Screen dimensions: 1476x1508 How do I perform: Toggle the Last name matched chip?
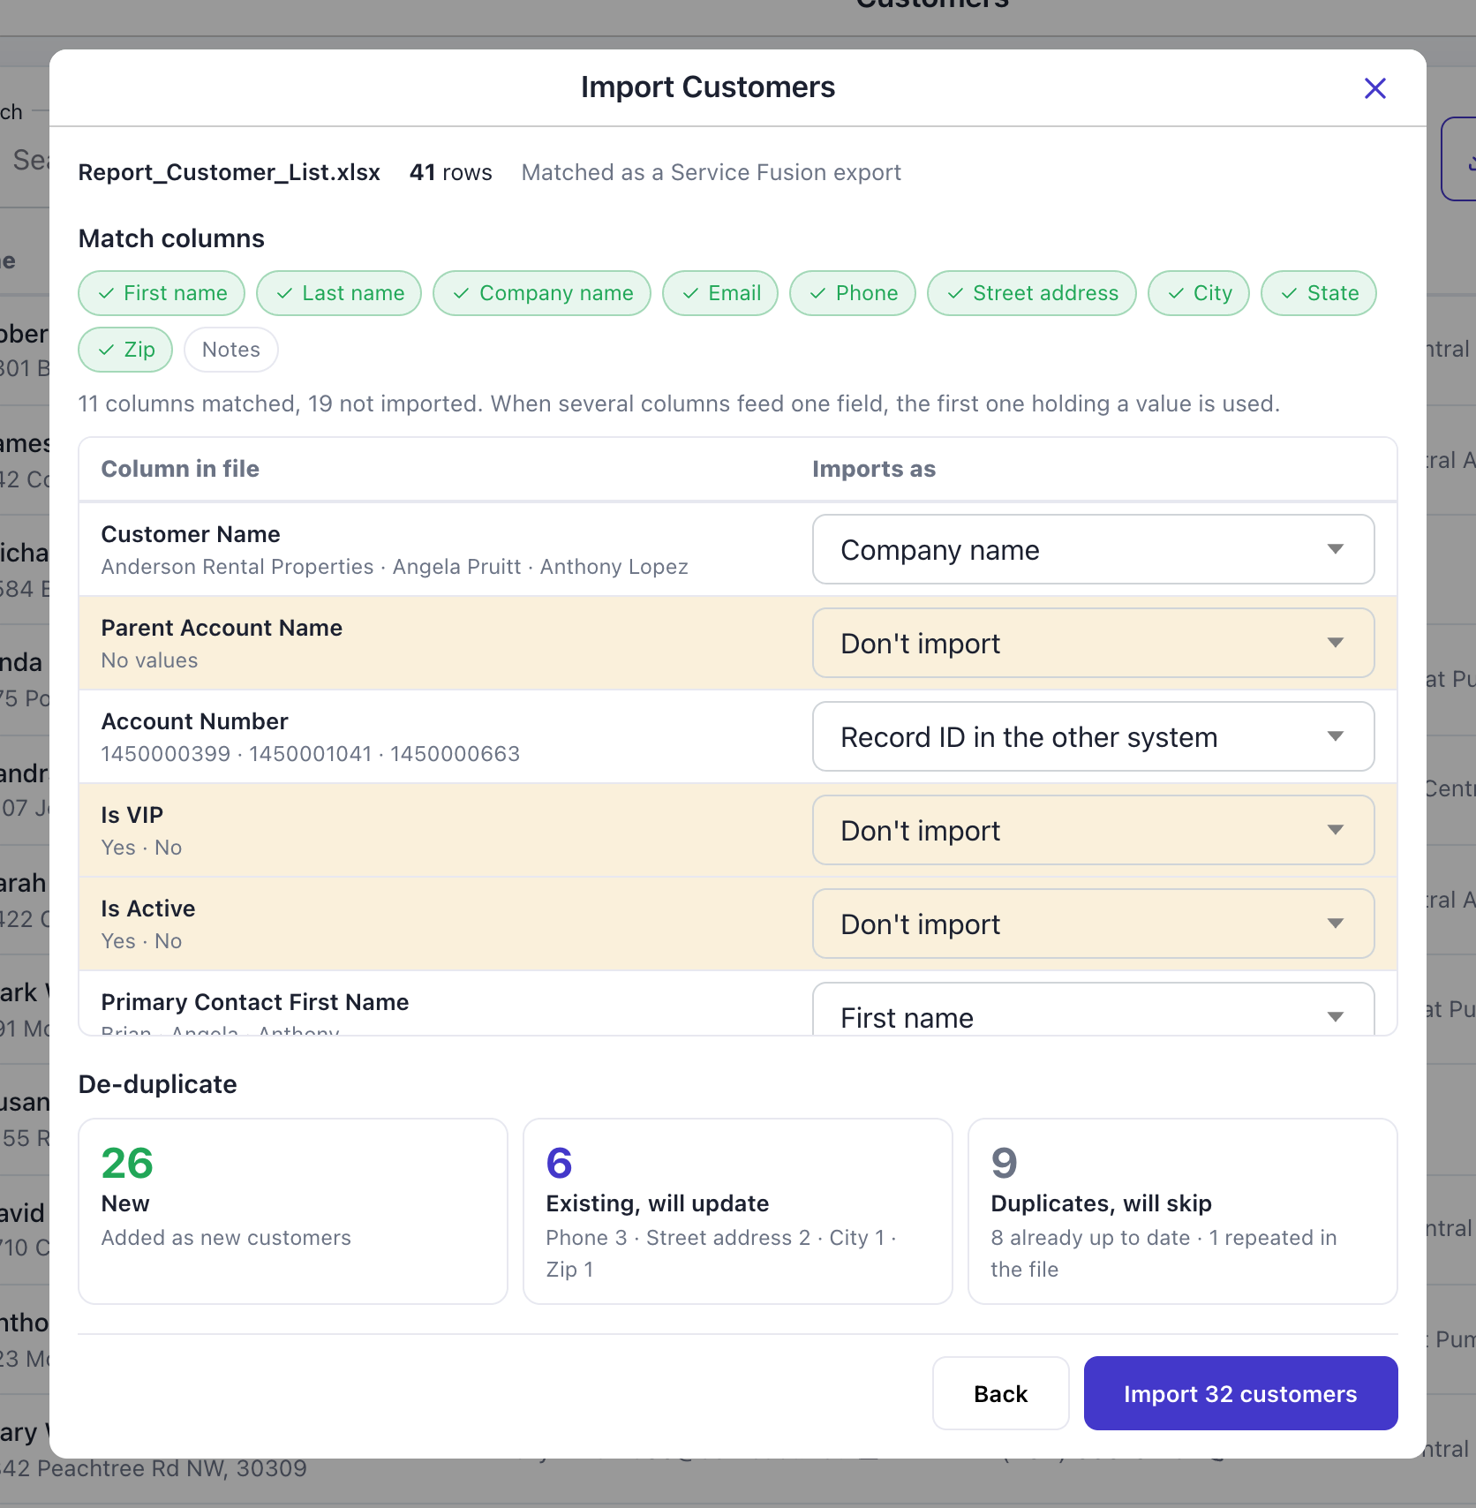[x=339, y=293]
